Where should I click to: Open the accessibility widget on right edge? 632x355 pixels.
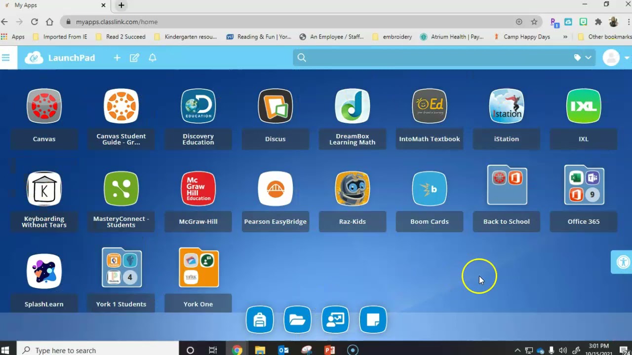tap(622, 262)
